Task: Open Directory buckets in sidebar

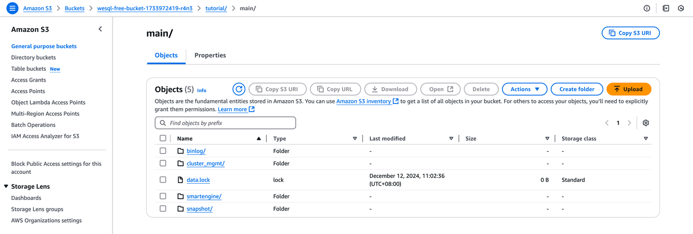Action: pyautogui.click(x=34, y=57)
